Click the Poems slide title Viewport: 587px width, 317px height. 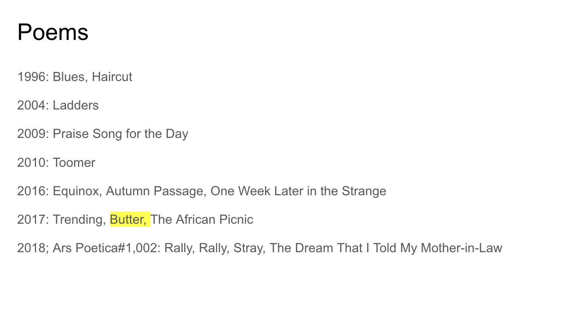tap(53, 32)
